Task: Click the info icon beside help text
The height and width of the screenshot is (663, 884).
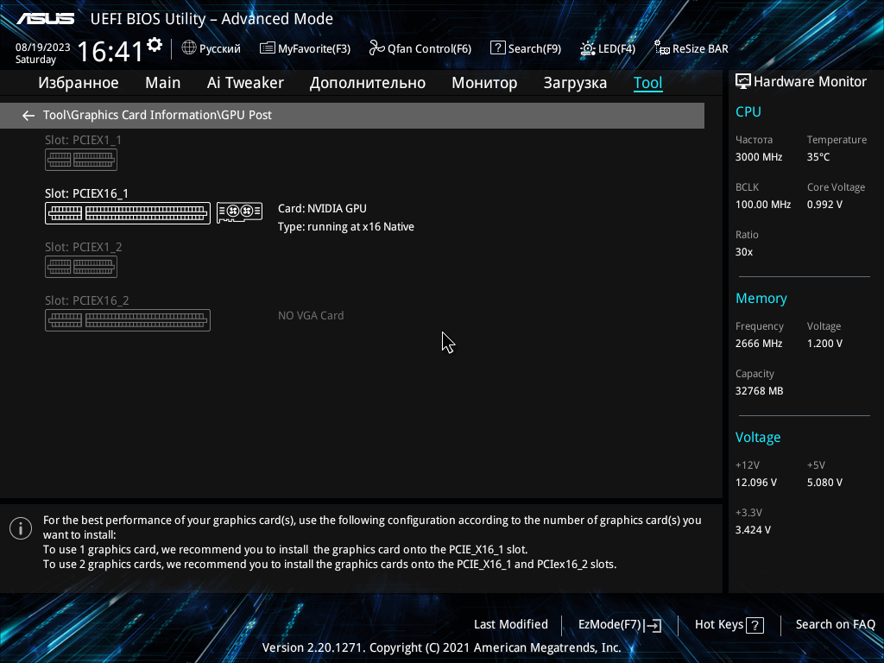Action: point(21,528)
